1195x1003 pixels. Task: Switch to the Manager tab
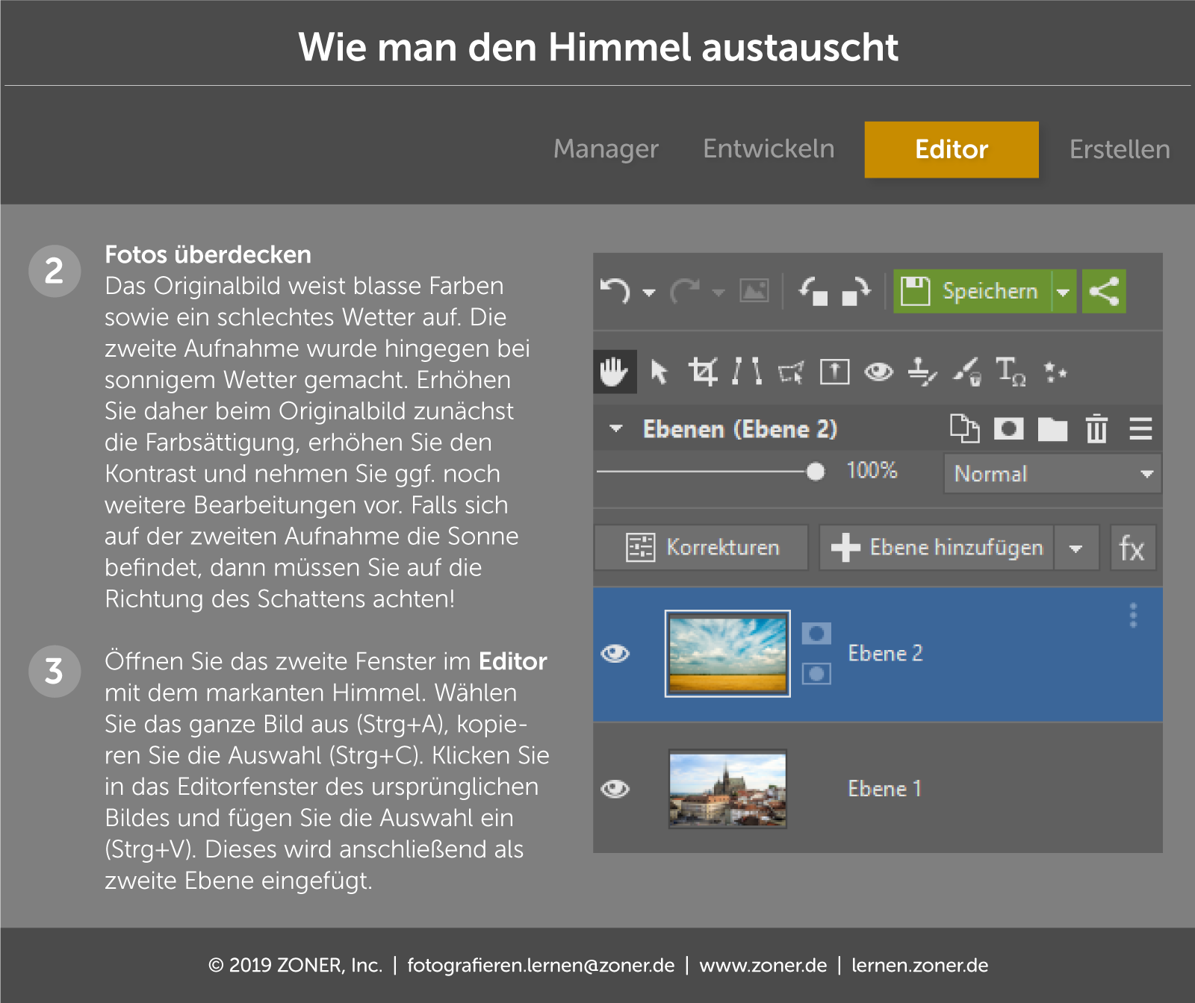click(x=605, y=149)
